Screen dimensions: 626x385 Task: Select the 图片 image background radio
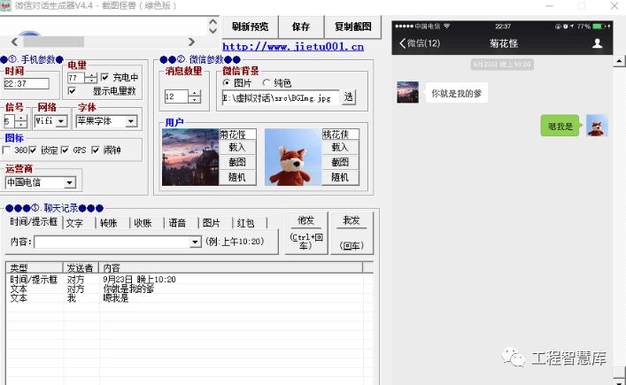pos(227,83)
